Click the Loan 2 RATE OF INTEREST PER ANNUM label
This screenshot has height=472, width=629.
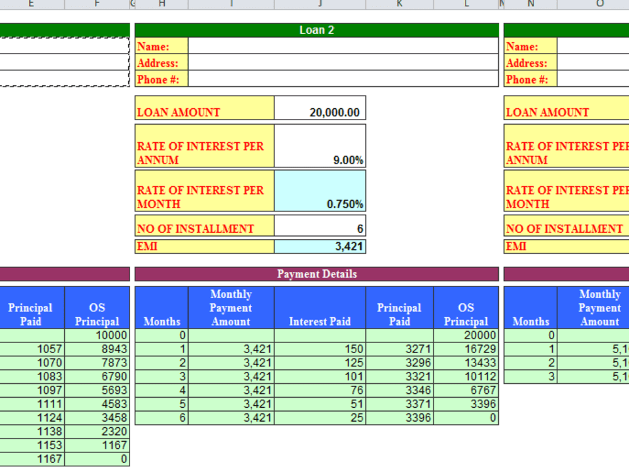(204, 146)
